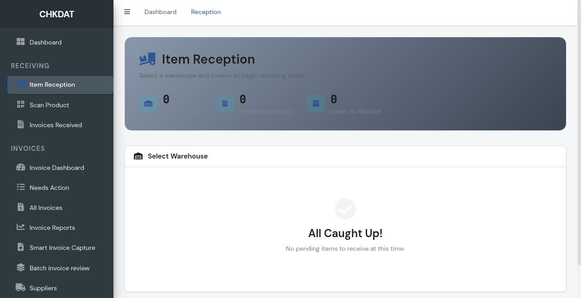
Task: Open the Dashboard breadcrumb in top bar
Action: (160, 12)
